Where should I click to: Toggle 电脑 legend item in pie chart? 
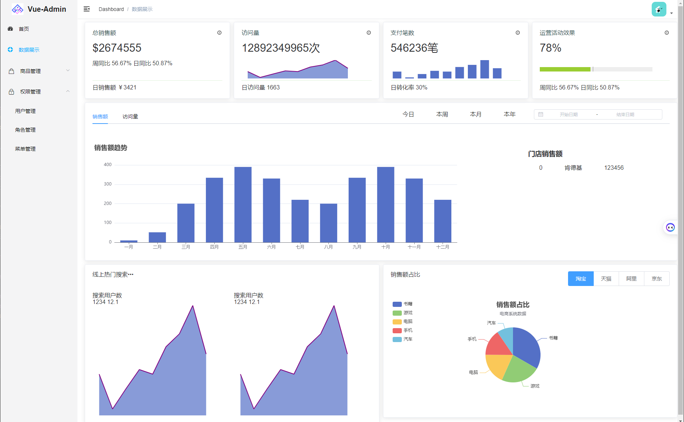[x=403, y=322]
